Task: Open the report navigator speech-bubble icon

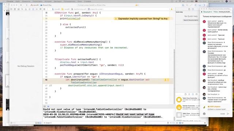Action: coord(40,9)
